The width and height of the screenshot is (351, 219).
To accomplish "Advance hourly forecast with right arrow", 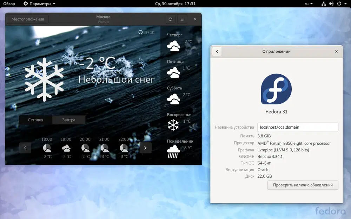I will (145, 148).
